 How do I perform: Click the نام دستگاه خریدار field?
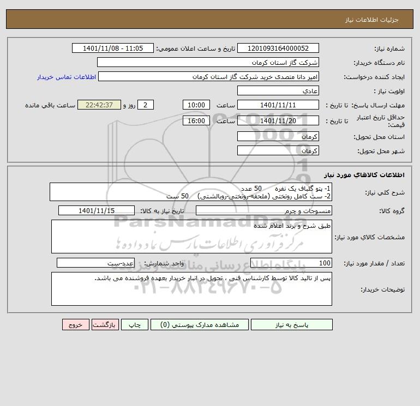[208, 62]
